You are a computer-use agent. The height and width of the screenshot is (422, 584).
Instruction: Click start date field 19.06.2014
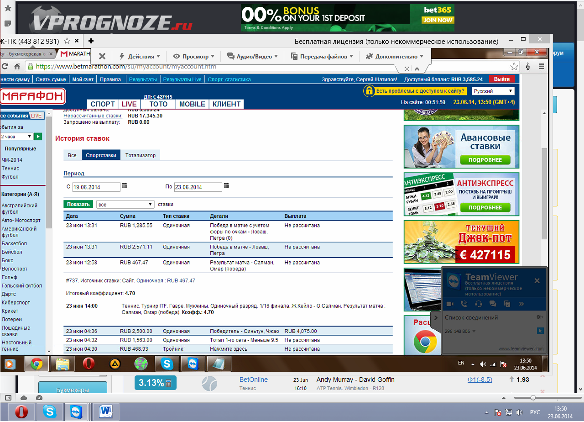coord(96,187)
